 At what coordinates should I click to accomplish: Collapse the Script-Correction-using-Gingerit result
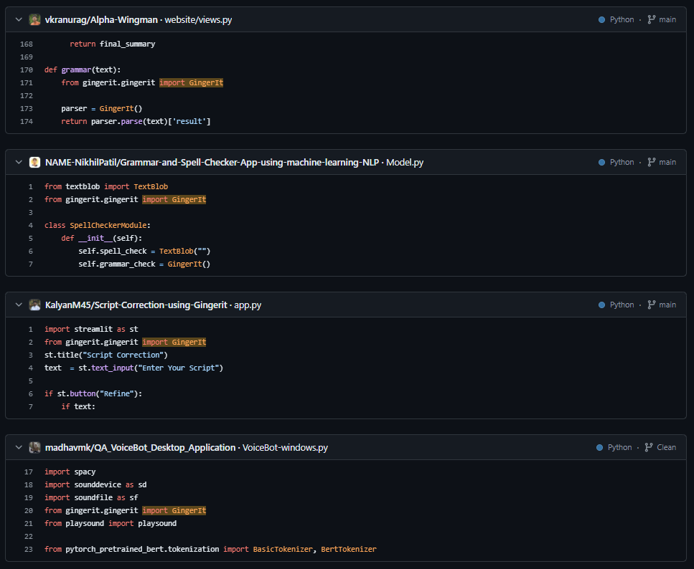(17, 305)
